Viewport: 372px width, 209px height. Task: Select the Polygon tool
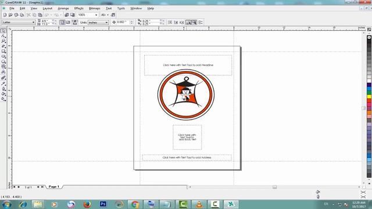pyautogui.click(x=3, y=62)
